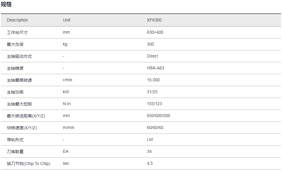The width and height of the screenshot is (282, 171).
Task: Click the 刀库数量 row label
Action: (15, 152)
